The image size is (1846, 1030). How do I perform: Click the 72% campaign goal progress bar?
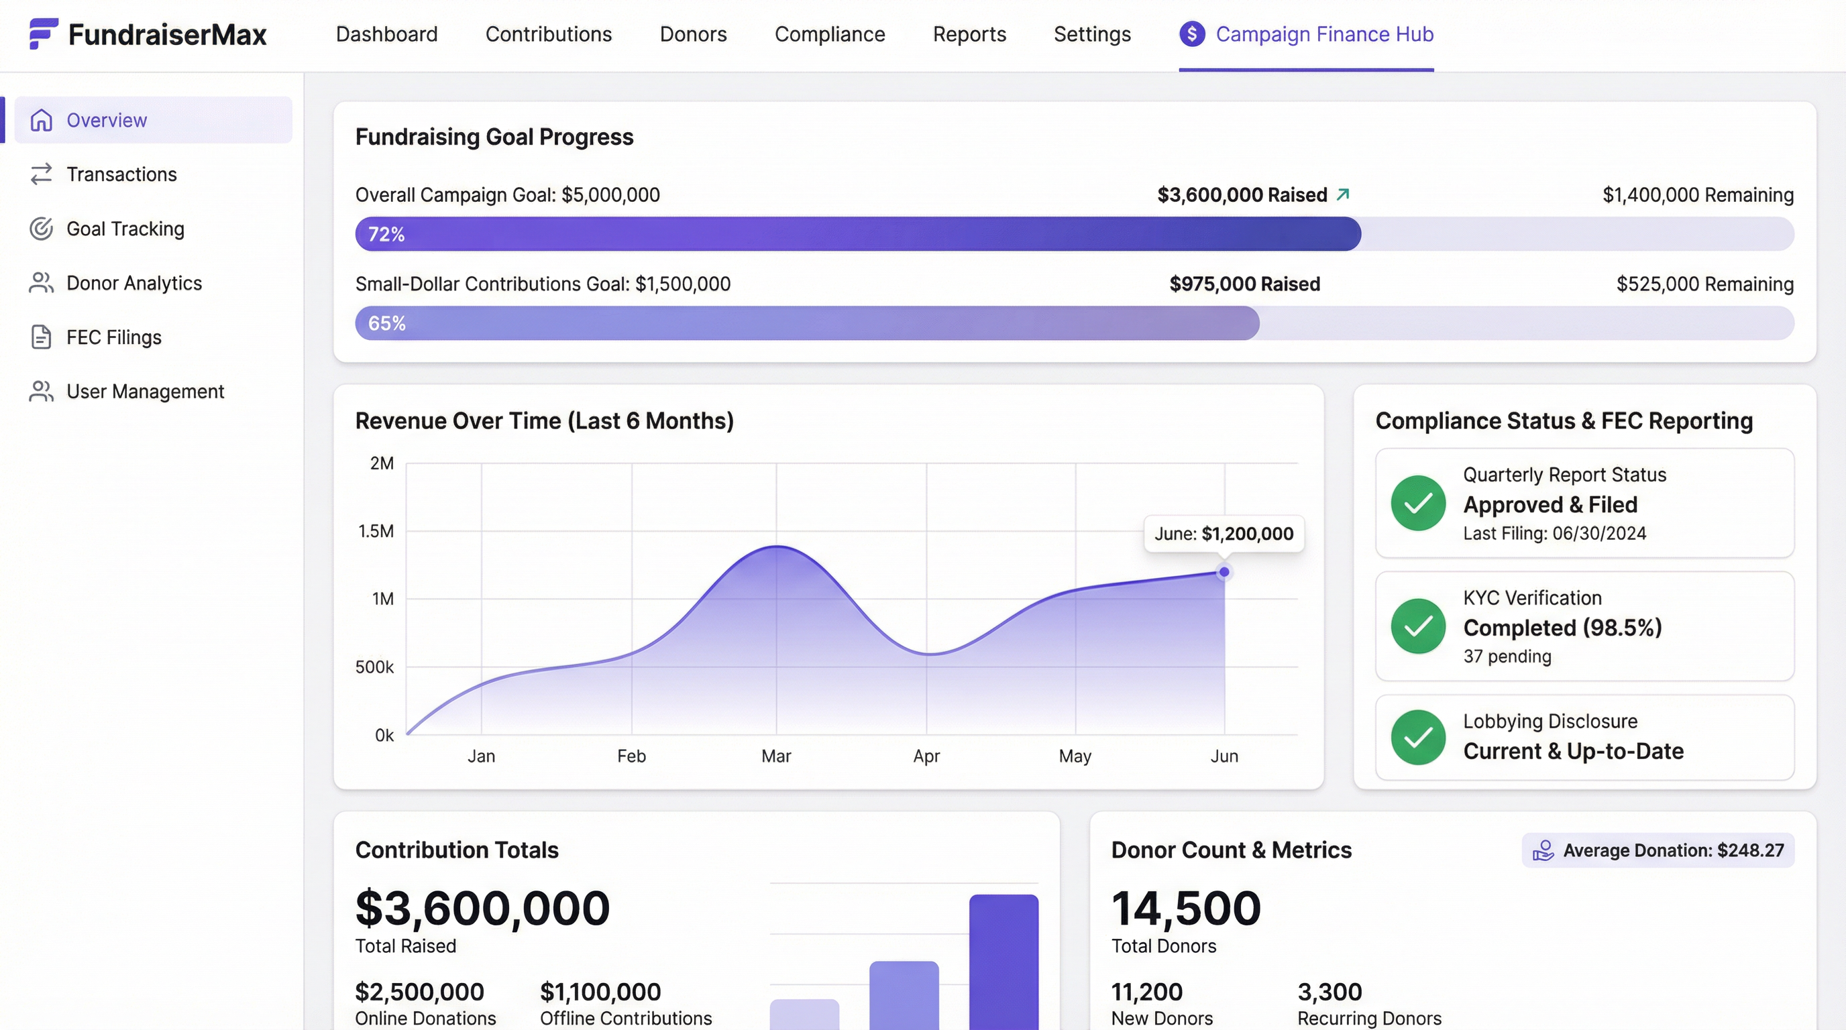click(857, 233)
